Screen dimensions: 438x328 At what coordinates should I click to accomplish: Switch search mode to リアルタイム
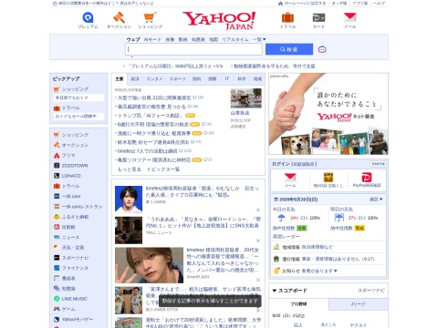(235, 39)
